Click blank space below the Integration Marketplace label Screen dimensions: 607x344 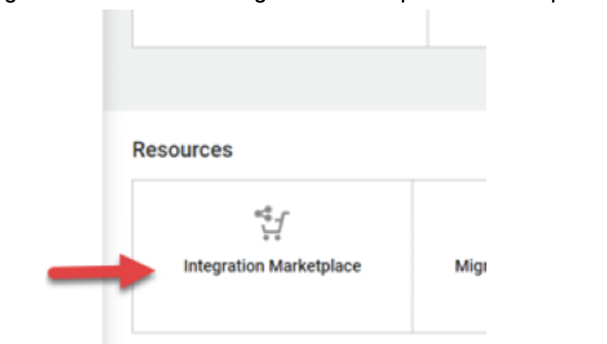[273, 304]
